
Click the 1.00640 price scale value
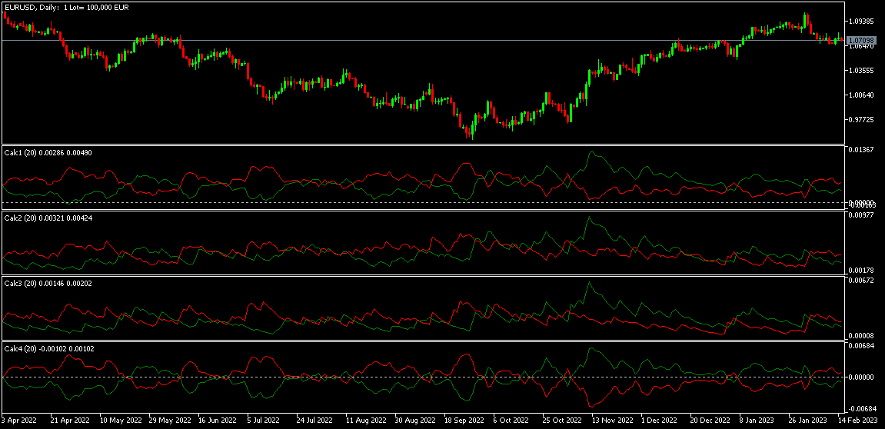(861, 95)
